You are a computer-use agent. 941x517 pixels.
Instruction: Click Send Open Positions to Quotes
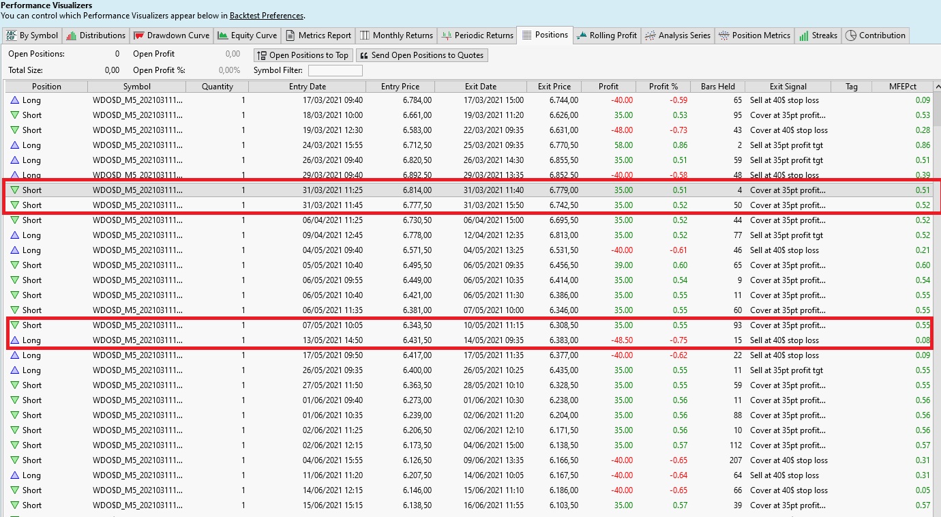[421, 55]
